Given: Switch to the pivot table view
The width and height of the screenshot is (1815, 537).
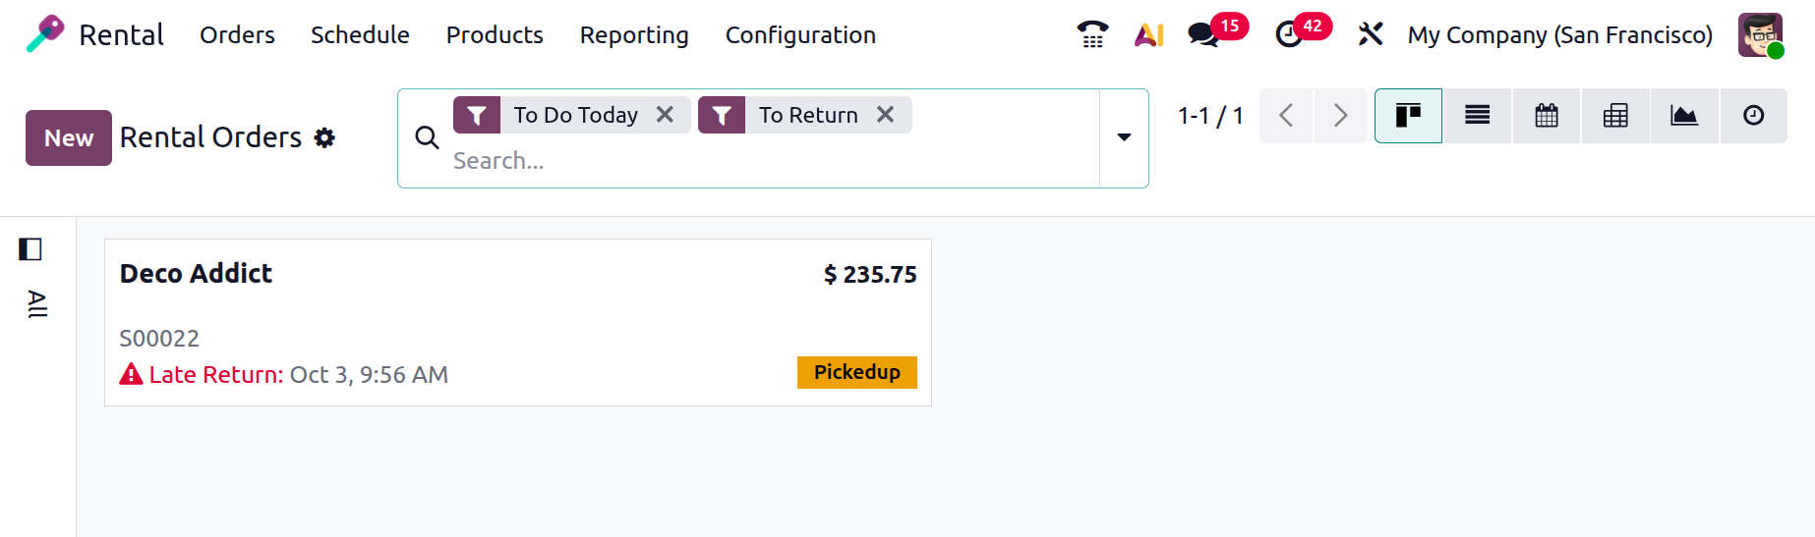Looking at the screenshot, I should (x=1615, y=116).
